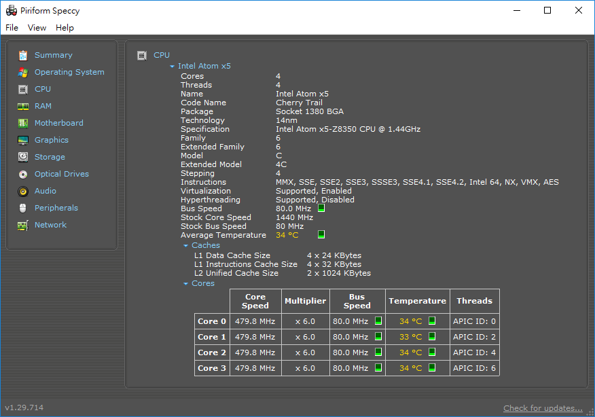Click the Summary sidebar icon
Viewport: 595px width, 417px height.
tap(23, 56)
